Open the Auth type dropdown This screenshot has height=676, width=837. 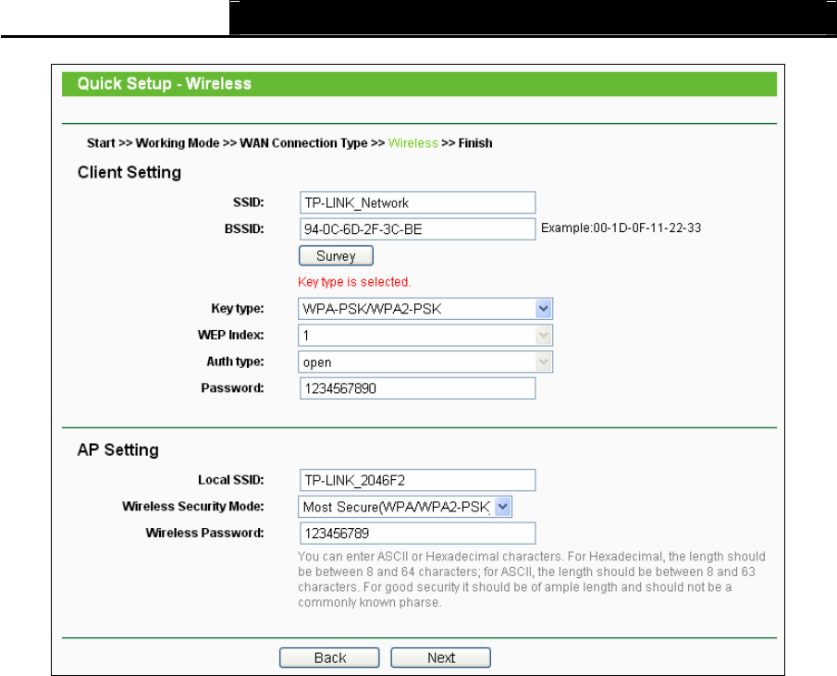click(425, 363)
